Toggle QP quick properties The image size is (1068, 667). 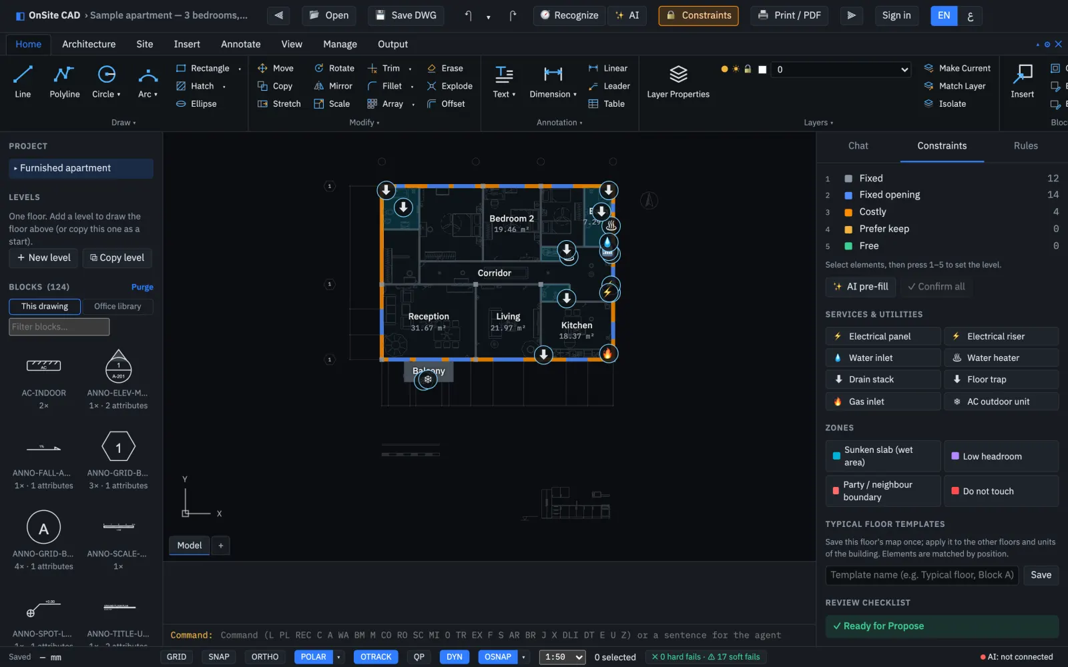[419, 657]
